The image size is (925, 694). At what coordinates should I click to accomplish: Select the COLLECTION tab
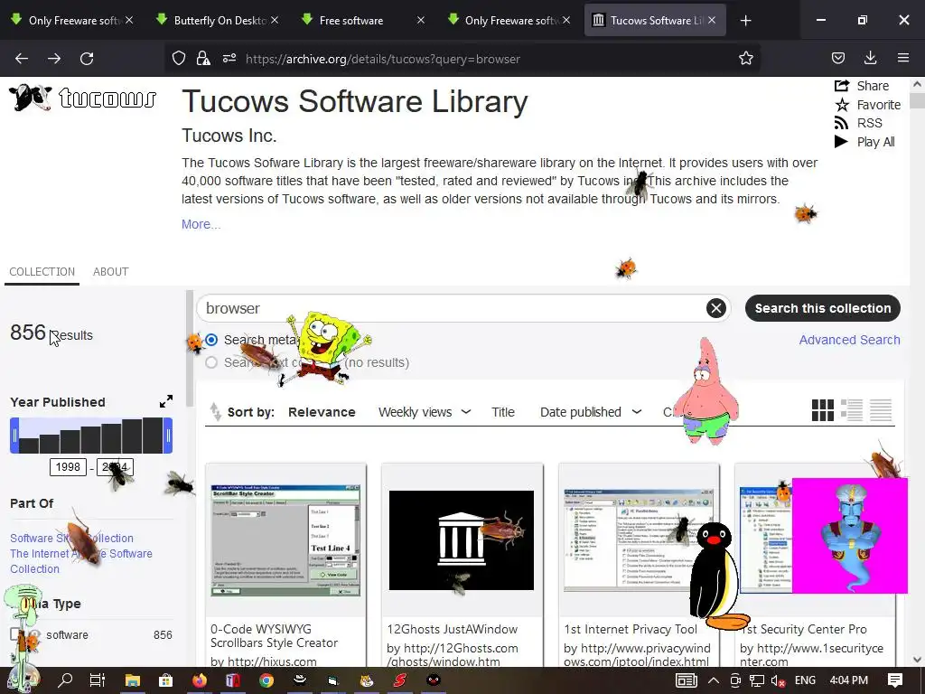click(42, 271)
